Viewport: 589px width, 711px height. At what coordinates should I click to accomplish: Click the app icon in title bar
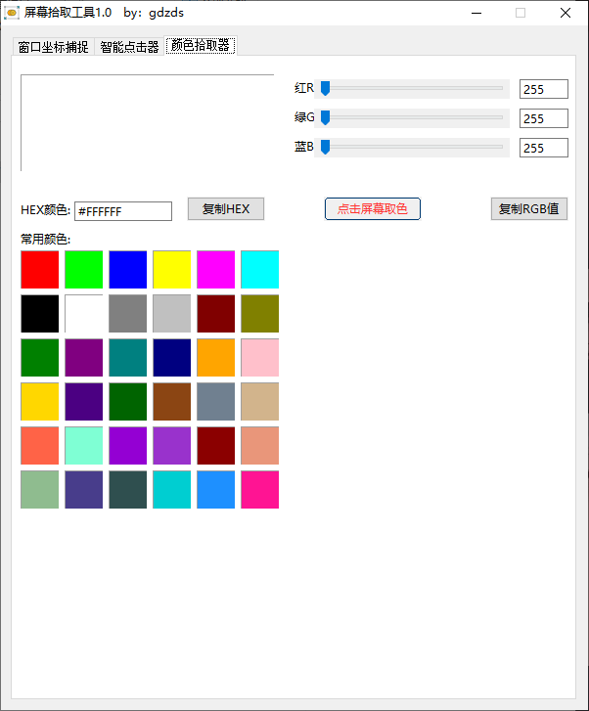(x=12, y=13)
